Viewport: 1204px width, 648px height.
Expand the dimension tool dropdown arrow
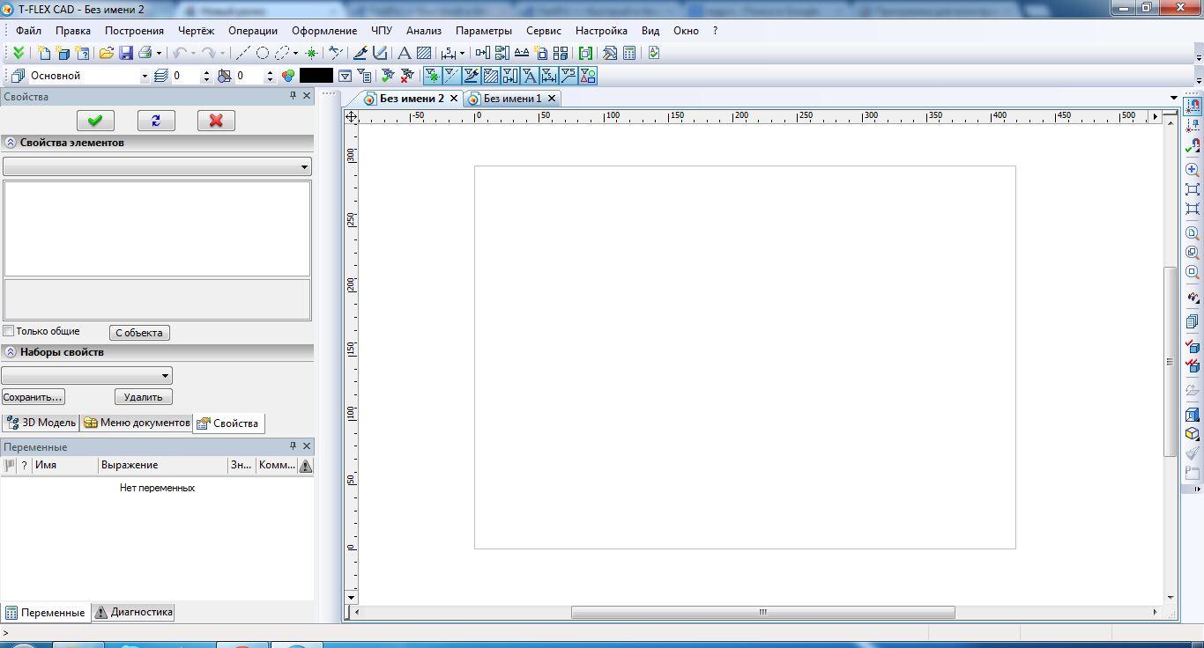coord(462,53)
